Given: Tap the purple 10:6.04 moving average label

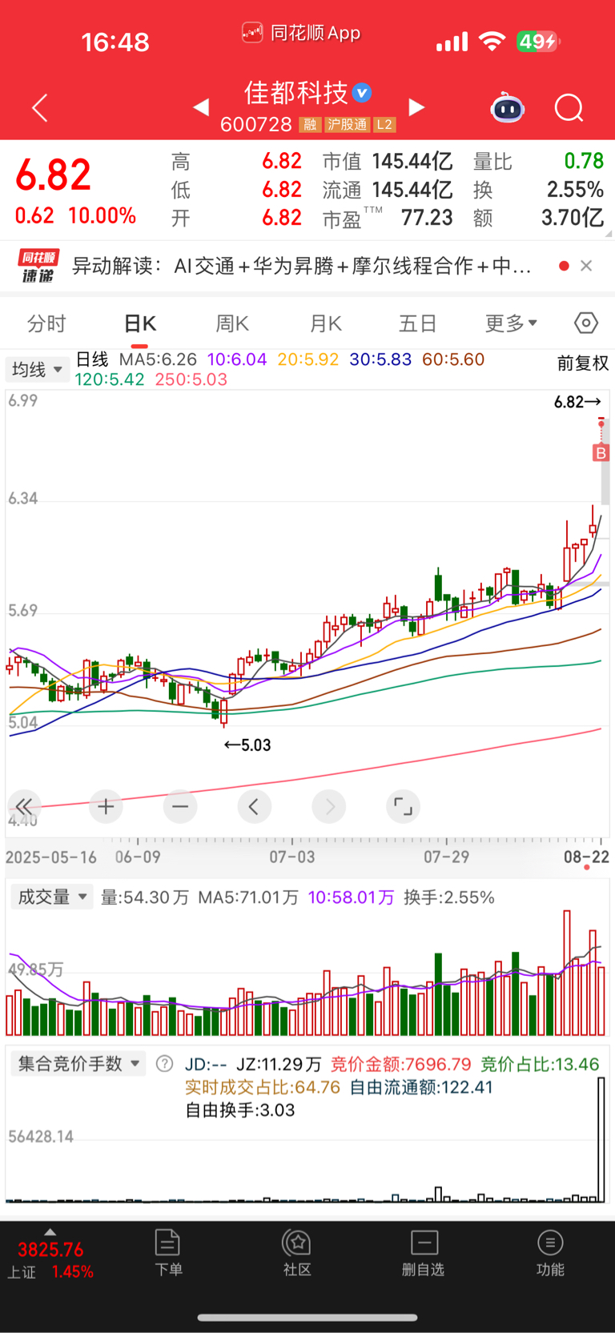Looking at the screenshot, I should (x=237, y=359).
